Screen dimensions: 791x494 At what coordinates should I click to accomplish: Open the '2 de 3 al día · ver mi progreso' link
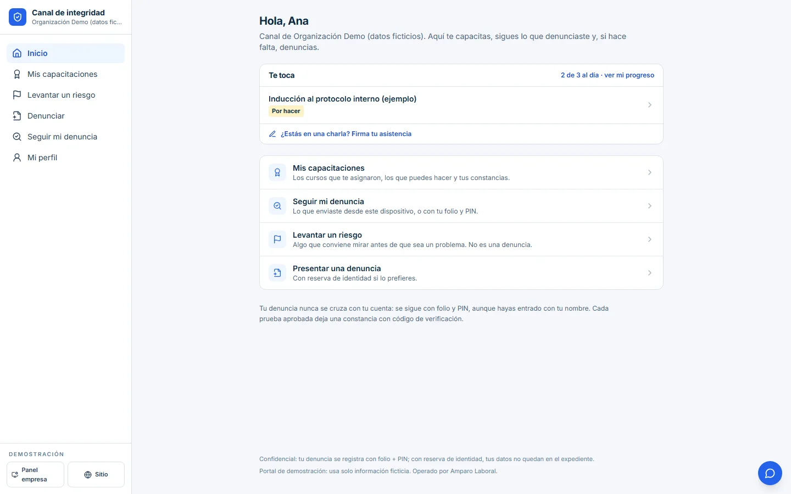(x=608, y=75)
